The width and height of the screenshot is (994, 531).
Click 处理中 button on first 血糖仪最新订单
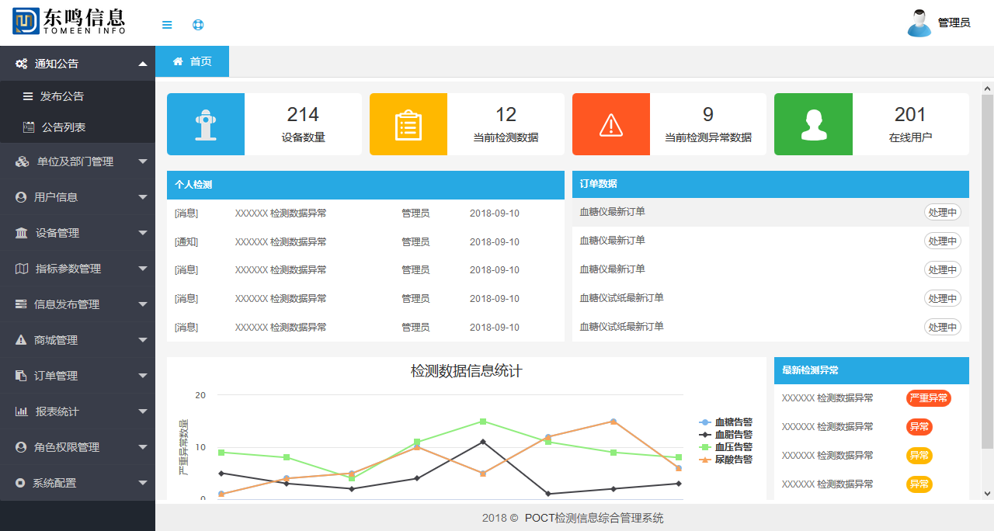coord(942,213)
